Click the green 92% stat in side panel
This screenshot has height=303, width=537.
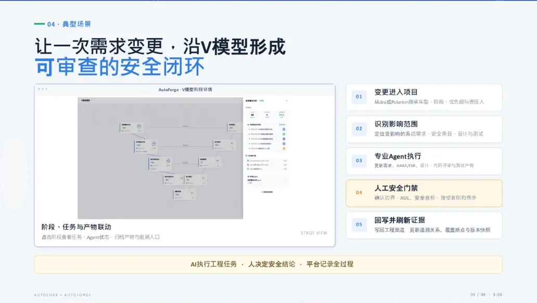(282, 115)
